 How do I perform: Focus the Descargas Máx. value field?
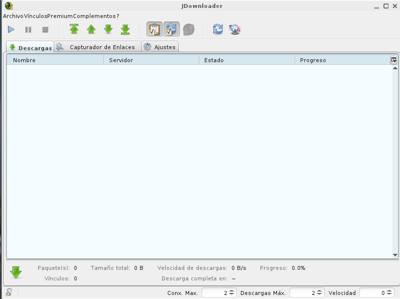[x=303, y=293]
